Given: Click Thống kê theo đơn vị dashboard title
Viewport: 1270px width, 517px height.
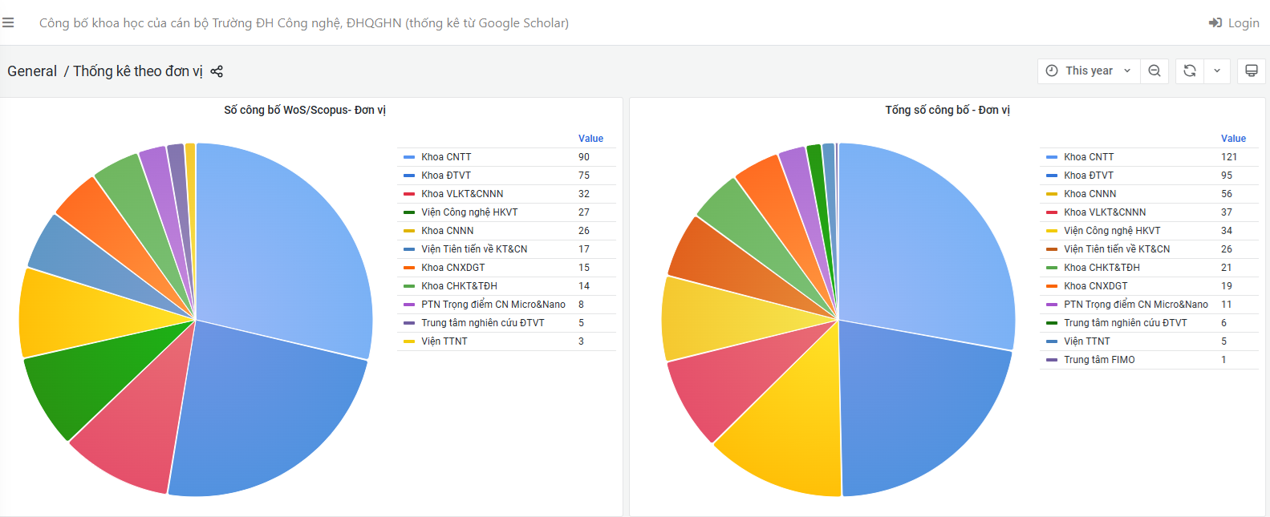Looking at the screenshot, I should point(137,71).
